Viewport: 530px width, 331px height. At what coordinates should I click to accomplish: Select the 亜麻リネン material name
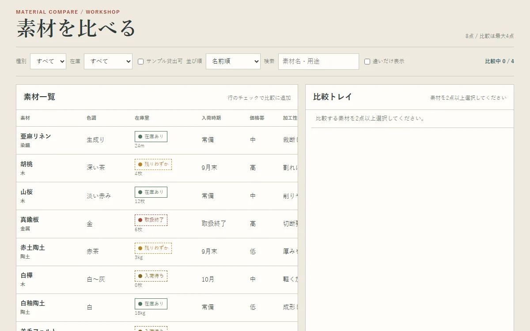[x=36, y=136]
